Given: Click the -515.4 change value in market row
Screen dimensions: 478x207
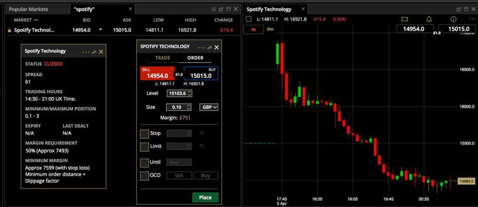Looking at the screenshot, I should [x=226, y=30].
